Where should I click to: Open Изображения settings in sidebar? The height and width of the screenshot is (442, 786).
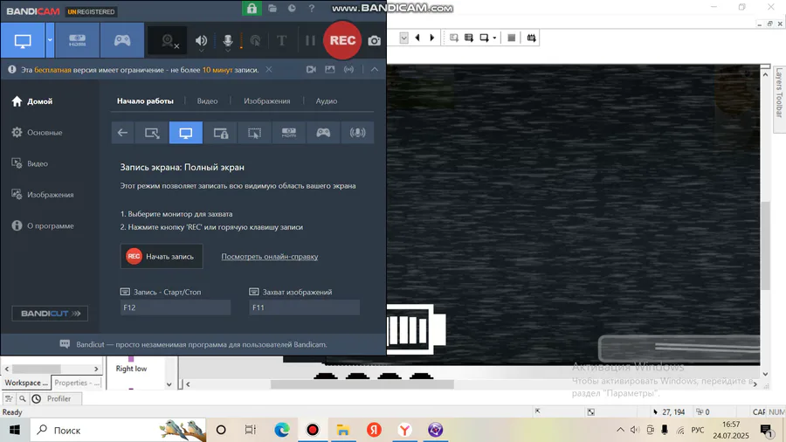tap(43, 195)
